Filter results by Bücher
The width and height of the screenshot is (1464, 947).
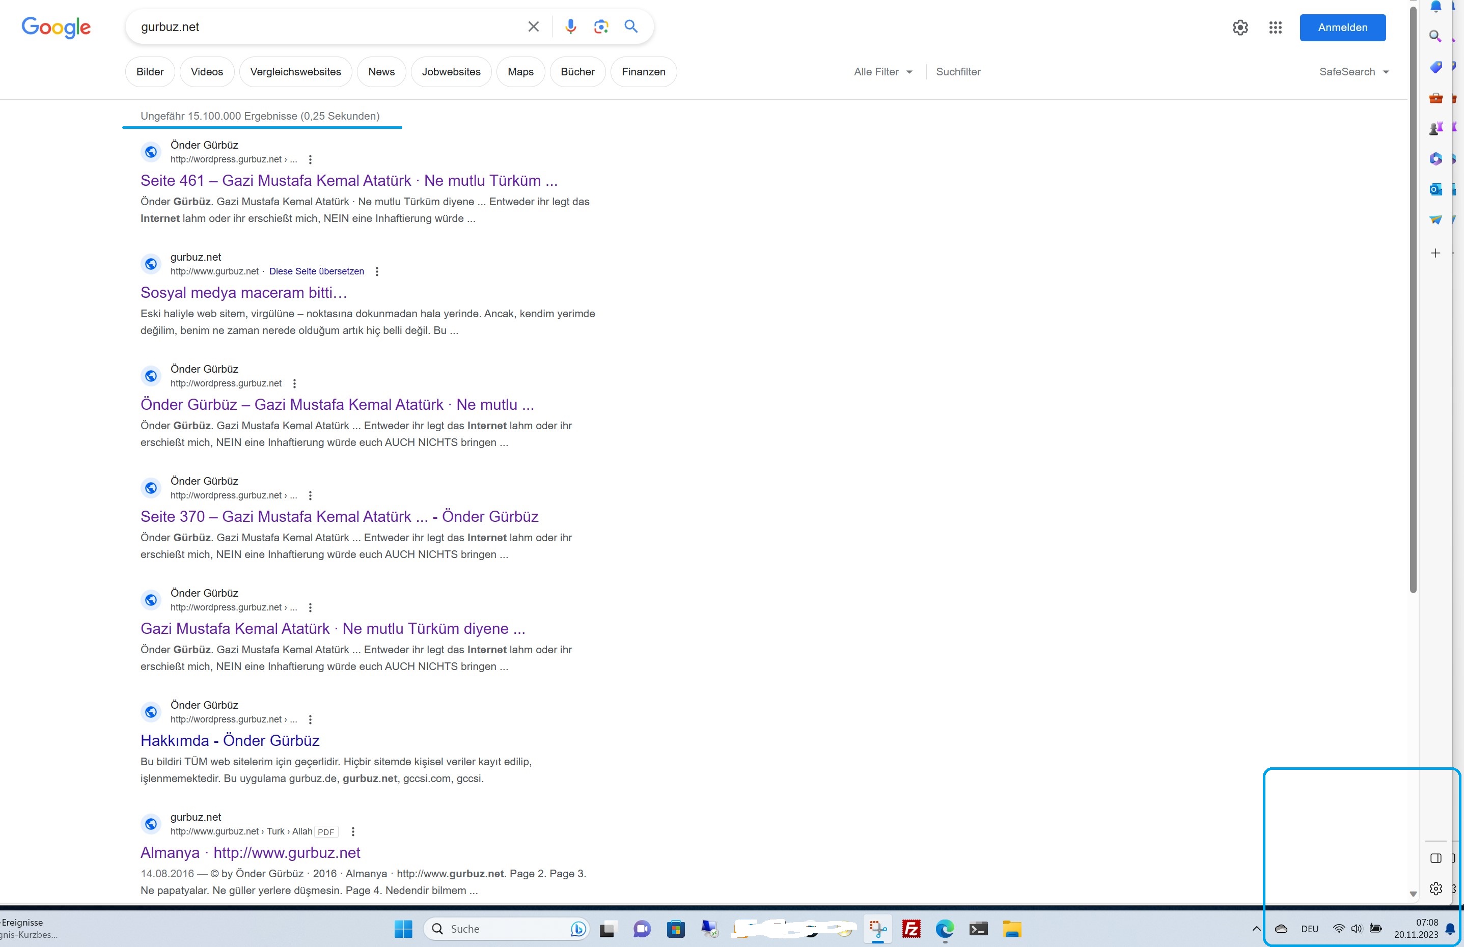point(577,72)
